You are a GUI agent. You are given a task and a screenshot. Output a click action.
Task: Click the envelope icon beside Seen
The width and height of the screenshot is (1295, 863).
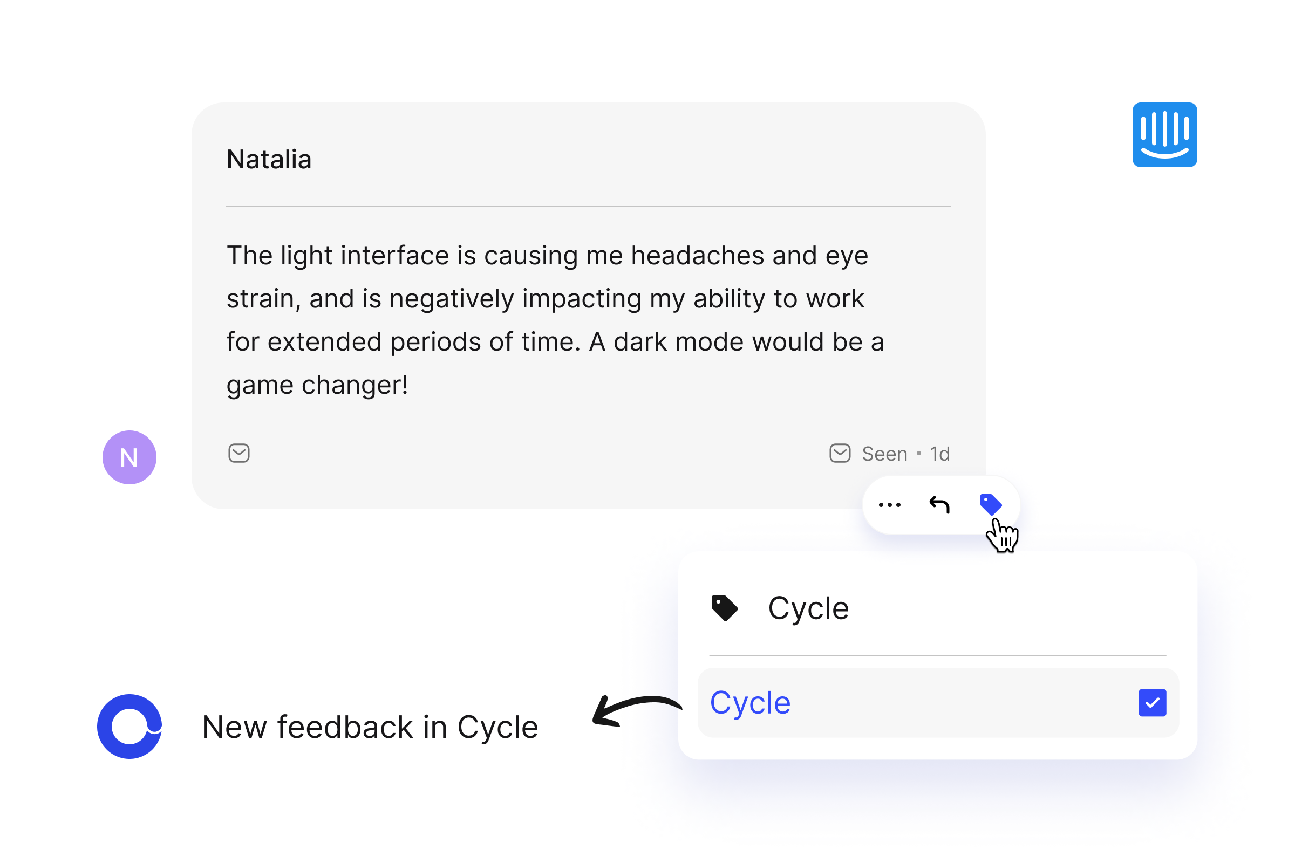840,454
